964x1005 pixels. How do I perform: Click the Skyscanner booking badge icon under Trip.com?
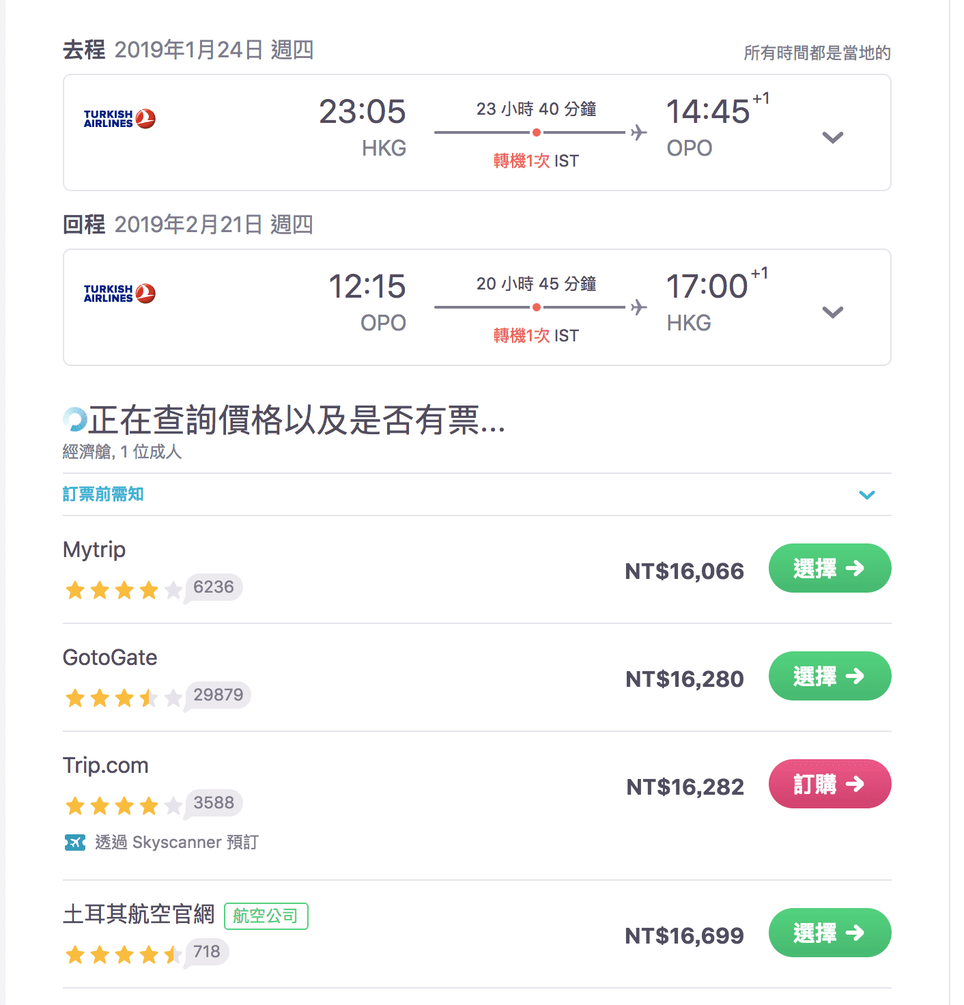[x=75, y=843]
